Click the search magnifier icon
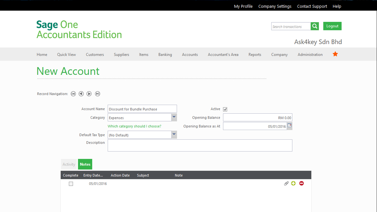Viewport: 377px width, 212px height. (x=315, y=26)
